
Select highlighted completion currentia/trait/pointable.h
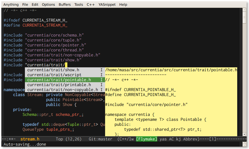[x=65, y=80]
